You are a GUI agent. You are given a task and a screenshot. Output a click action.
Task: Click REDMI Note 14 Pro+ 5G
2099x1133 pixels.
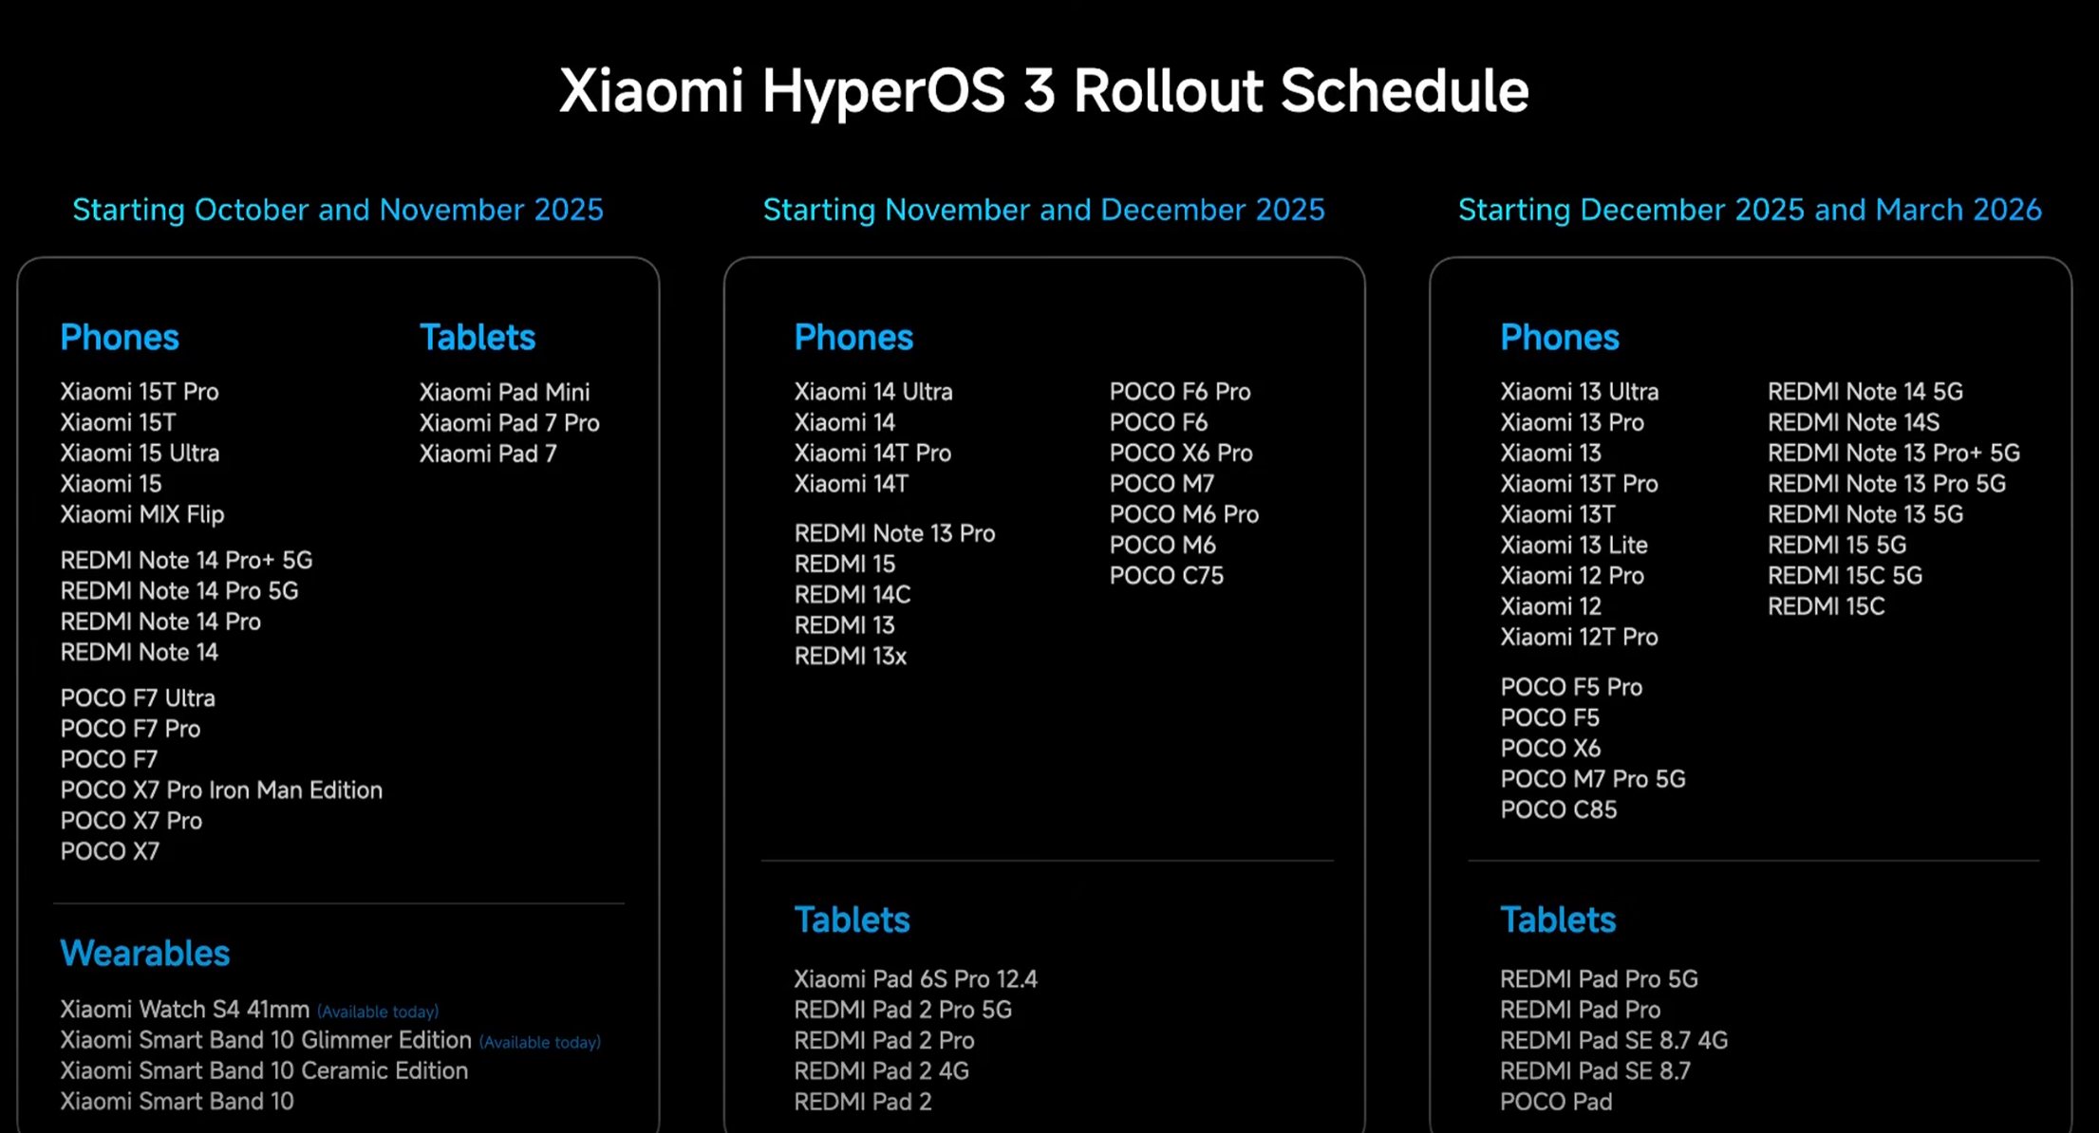(186, 560)
